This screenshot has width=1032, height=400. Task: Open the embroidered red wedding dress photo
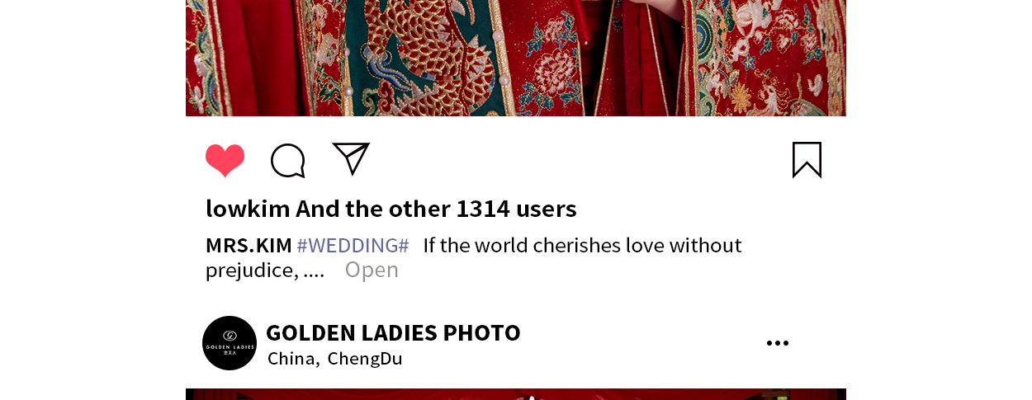pos(516,58)
